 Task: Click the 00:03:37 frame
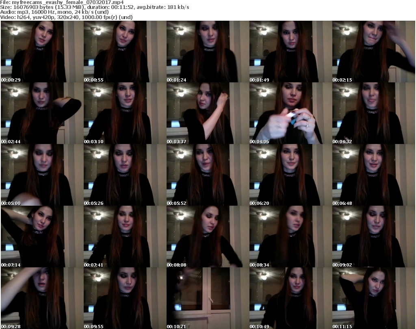coord(208,113)
